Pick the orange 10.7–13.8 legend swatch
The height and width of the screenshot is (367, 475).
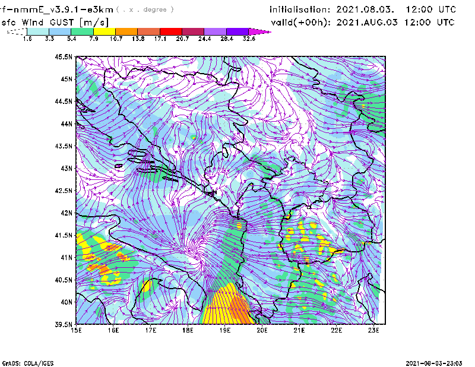pos(126,31)
